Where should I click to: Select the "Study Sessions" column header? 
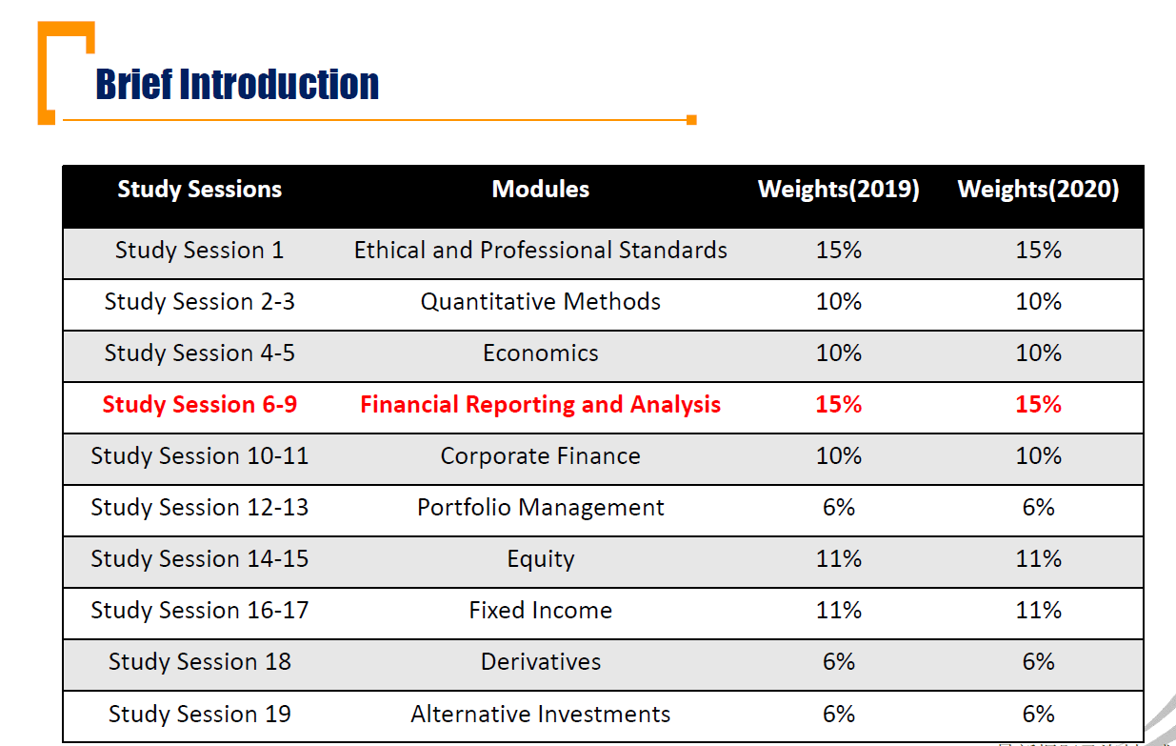click(x=199, y=190)
